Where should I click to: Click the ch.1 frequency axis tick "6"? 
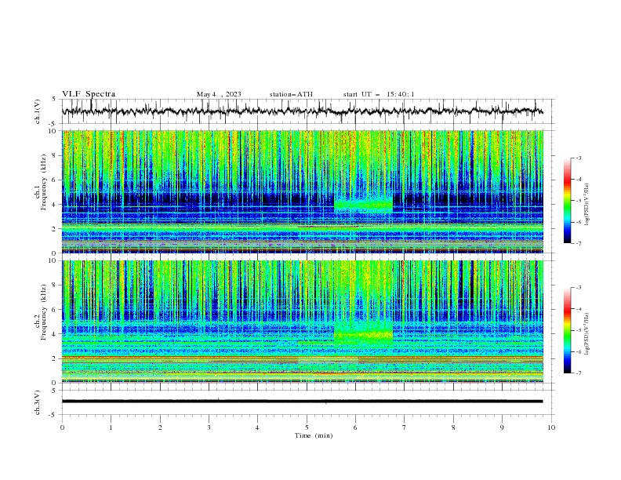(56, 180)
